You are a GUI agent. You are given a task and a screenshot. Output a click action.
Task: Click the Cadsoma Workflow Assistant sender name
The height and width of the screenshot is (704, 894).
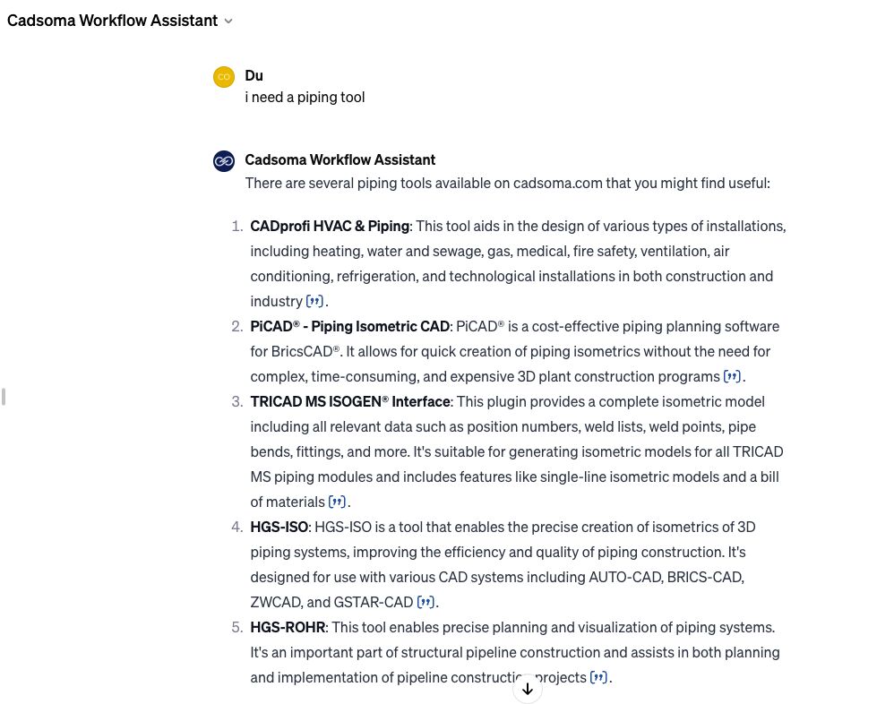click(340, 159)
